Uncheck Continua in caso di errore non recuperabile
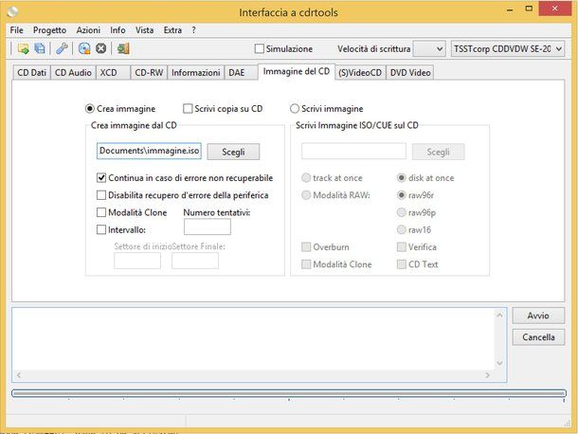Viewport: 578px width, 434px height. (x=101, y=178)
